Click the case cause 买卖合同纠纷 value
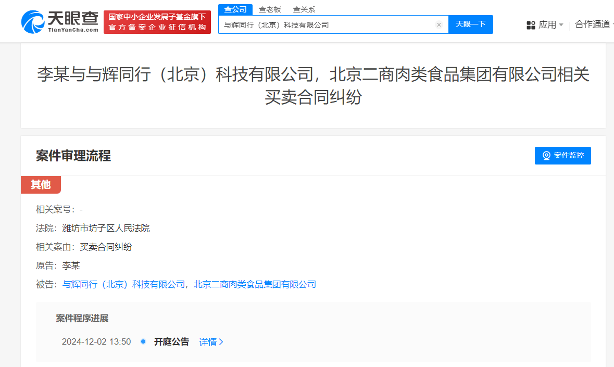614x367 pixels. [x=106, y=247]
